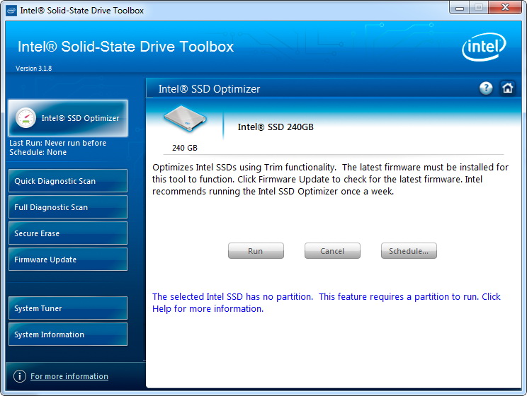Open System Tuner

[x=68, y=308]
